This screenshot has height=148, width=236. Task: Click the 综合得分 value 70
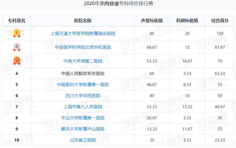[x=220, y=61]
